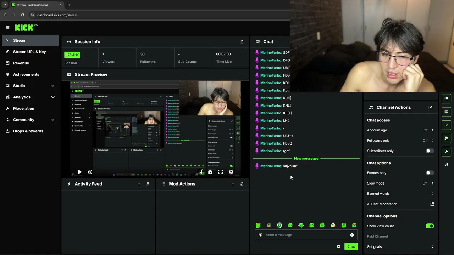This screenshot has width=454, height=255.
Task: Select the Stream - Kick Dashboard browser tab
Action: 37,5
